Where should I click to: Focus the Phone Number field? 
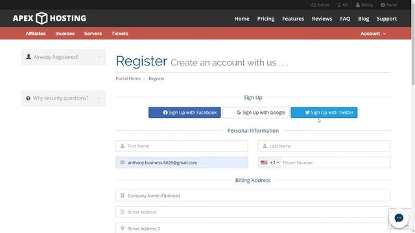(x=335, y=162)
